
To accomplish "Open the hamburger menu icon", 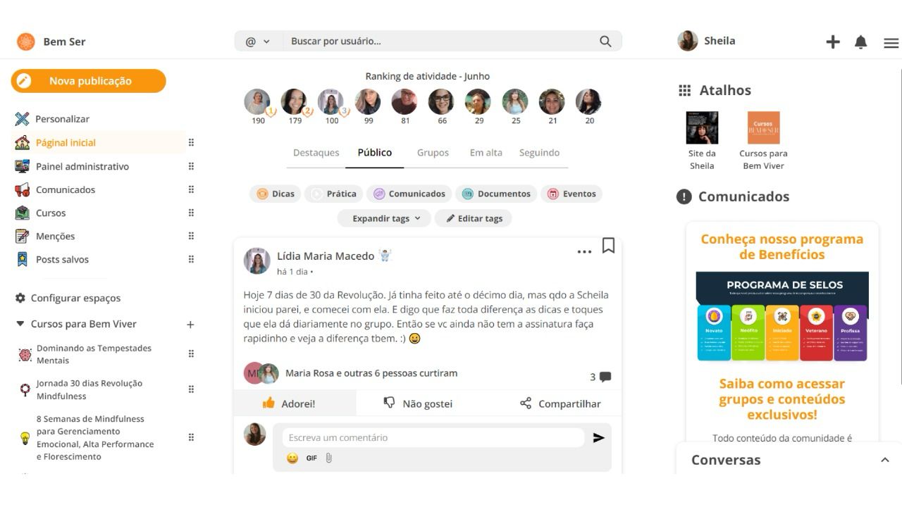I will point(891,43).
